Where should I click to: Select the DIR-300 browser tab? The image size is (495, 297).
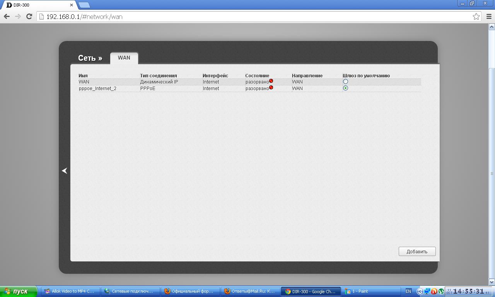click(x=39, y=5)
